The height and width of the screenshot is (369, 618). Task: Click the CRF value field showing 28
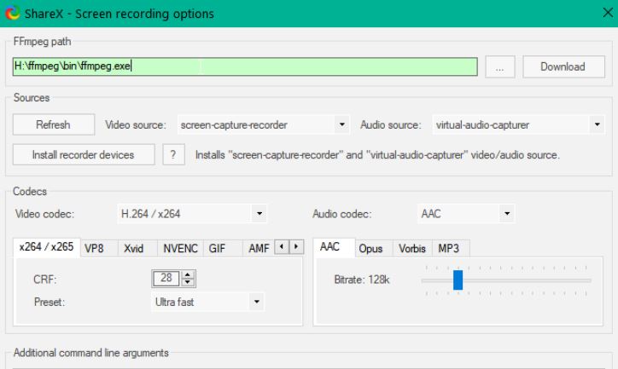pyautogui.click(x=166, y=278)
